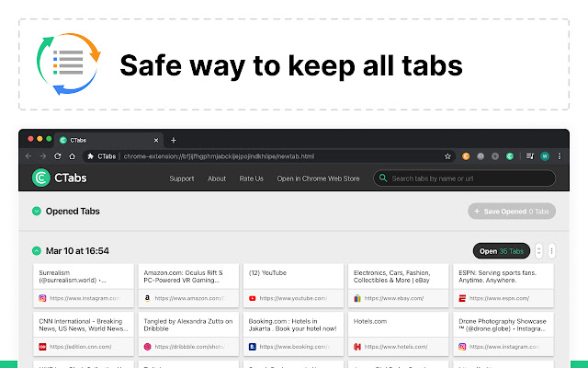Viewport: 588px width, 368px height.
Task: Click the macOS green maximize window dot
Action: [x=49, y=139]
